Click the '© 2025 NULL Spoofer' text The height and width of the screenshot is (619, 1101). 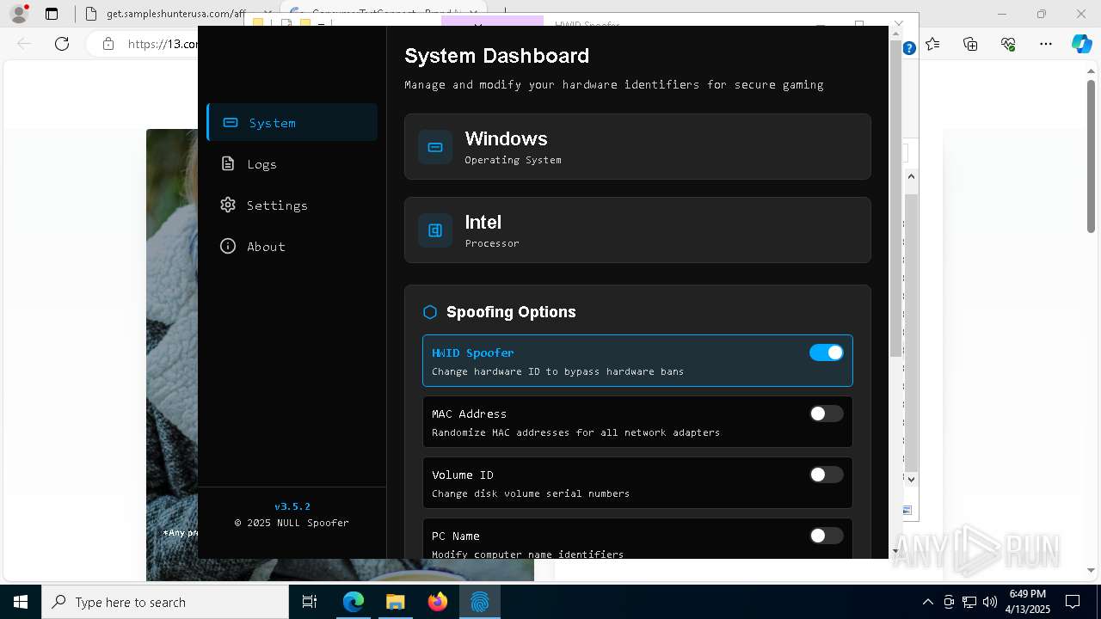click(292, 523)
